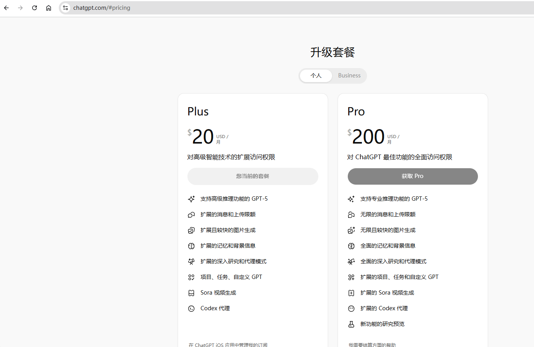Click 对 ChatGPT 最佳功能的全面访问权限 description

click(400, 157)
